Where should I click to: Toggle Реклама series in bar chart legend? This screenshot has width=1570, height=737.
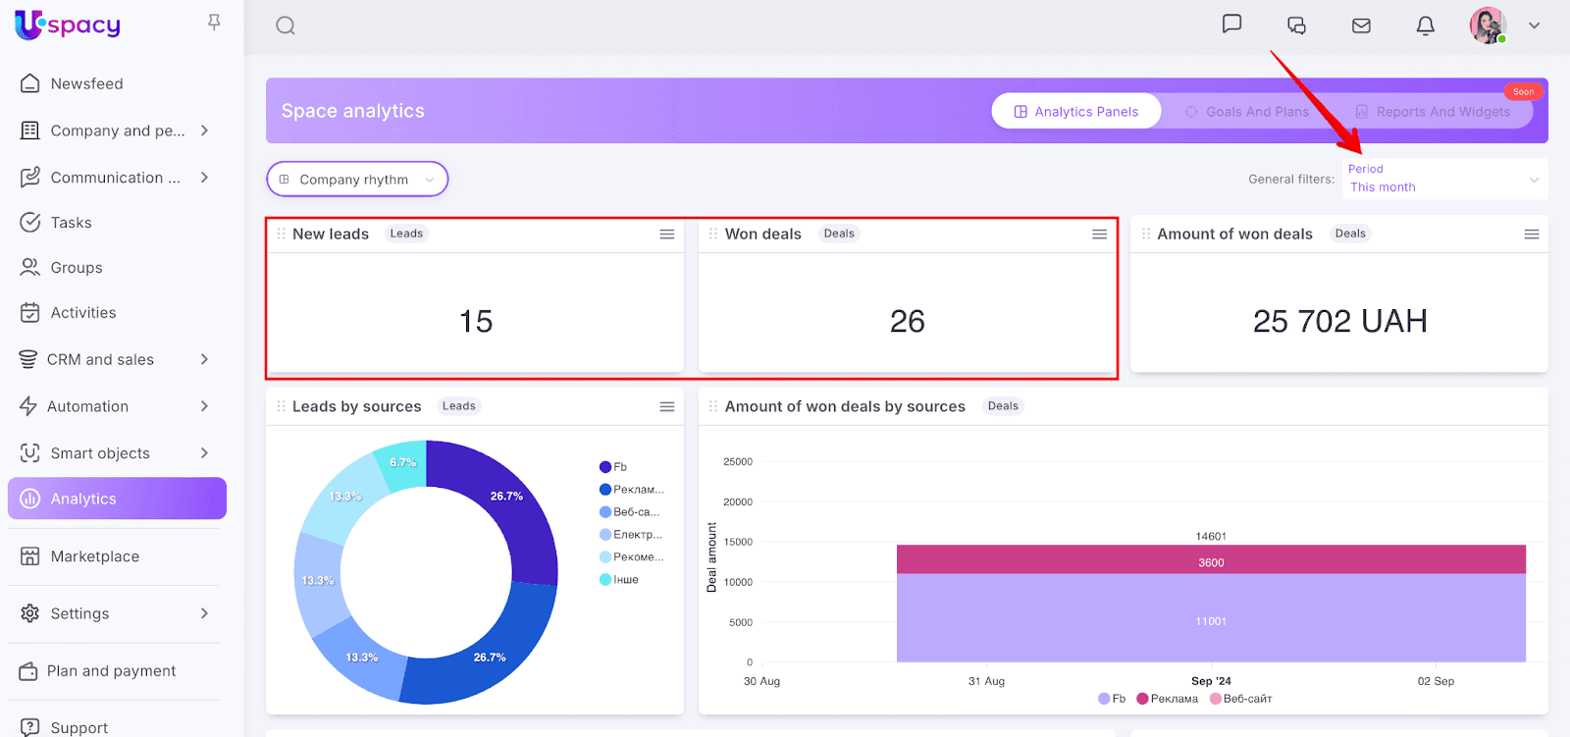click(x=1168, y=699)
